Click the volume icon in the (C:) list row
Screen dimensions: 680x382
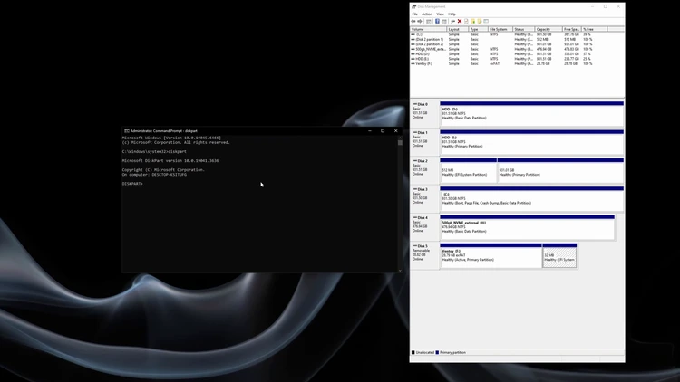413,34
